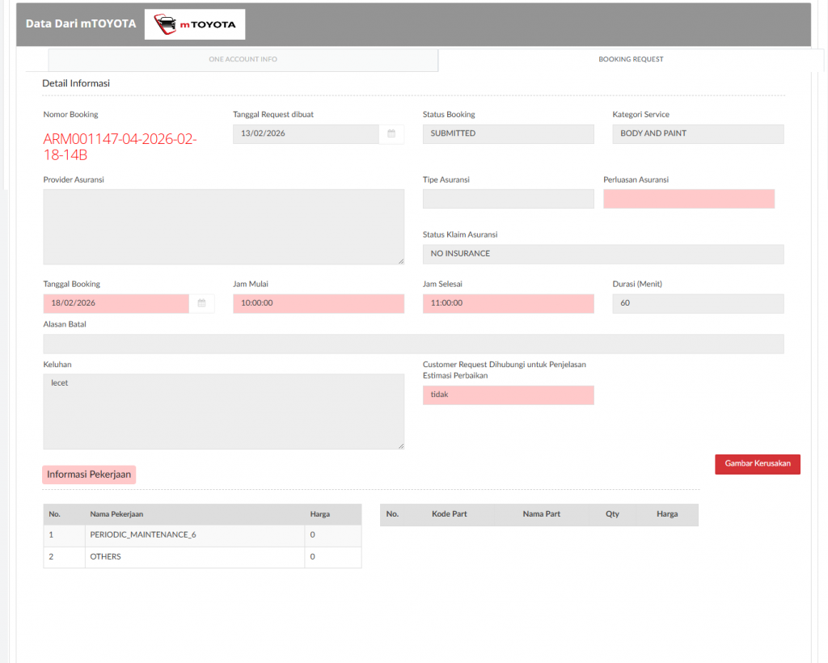This screenshot has height=663, width=828.
Task: Click the Tanggal Booking date field
Action: click(116, 303)
